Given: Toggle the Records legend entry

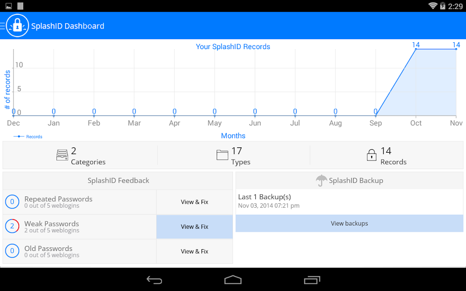Looking at the screenshot, I should click(x=28, y=136).
